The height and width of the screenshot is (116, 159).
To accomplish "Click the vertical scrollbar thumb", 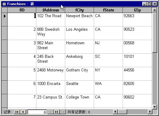I will coord(154,33).
